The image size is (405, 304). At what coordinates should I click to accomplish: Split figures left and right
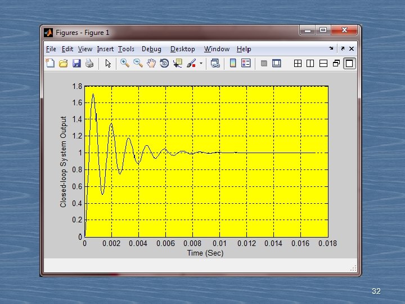tap(310, 63)
